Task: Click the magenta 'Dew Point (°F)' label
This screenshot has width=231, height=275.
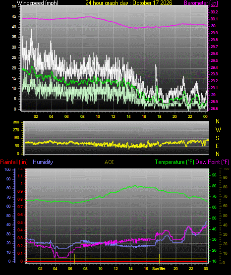Action: pos(212,162)
